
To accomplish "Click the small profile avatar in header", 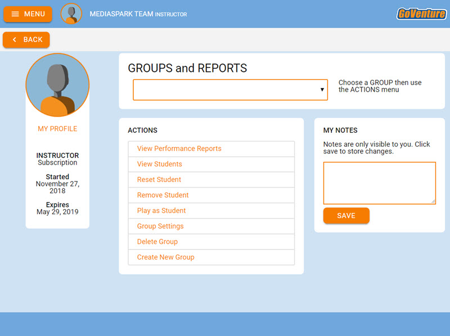I will 71,13.
